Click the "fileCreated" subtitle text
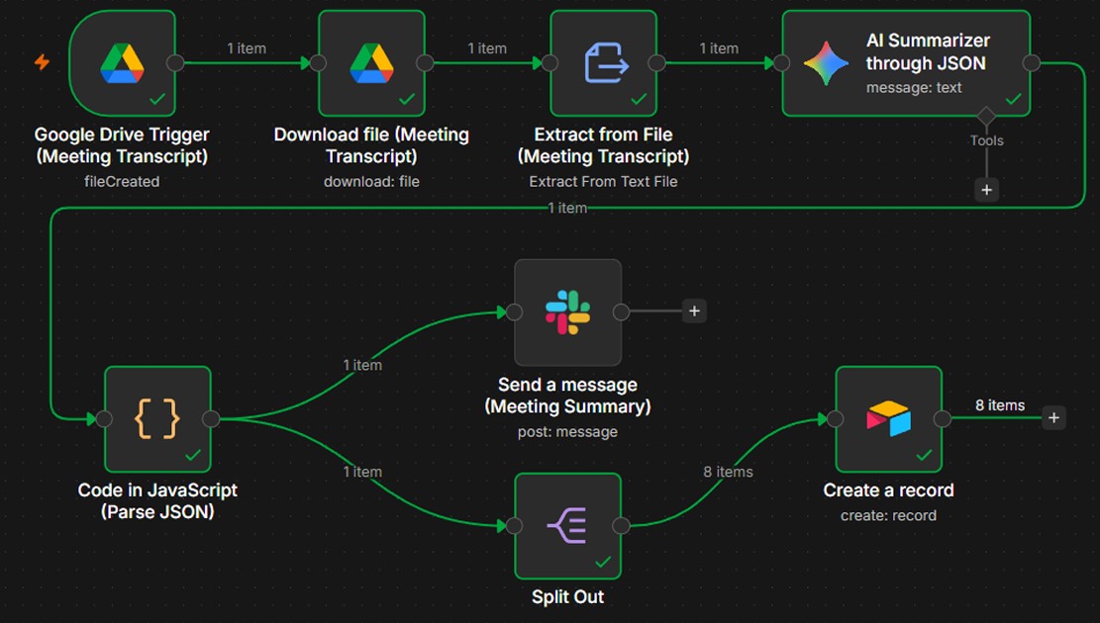The image size is (1100, 623). (x=122, y=182)
